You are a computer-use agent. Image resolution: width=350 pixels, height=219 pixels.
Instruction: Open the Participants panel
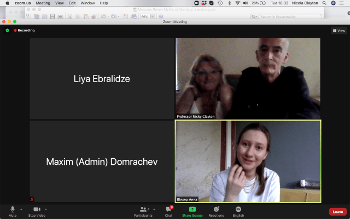(143, 210)
